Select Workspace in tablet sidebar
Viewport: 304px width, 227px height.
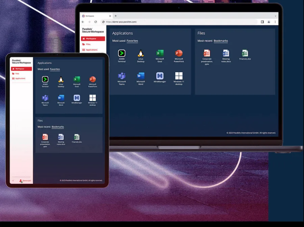click(21, 69)
